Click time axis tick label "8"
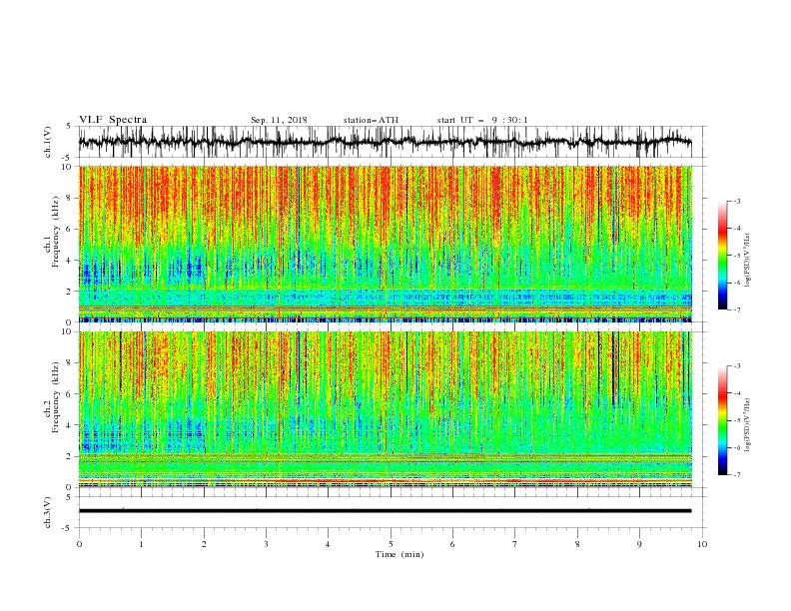 tap(577, 544)
